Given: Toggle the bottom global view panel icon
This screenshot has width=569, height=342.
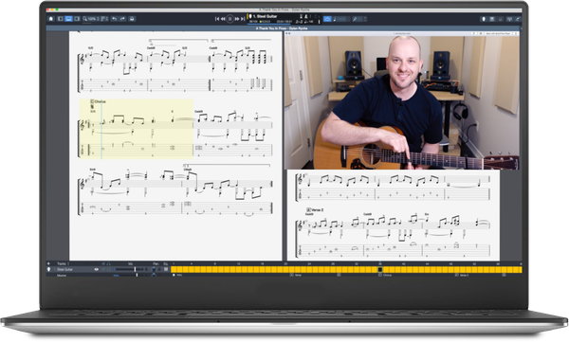Looking at the screenshot, I should tap(68, 19).
